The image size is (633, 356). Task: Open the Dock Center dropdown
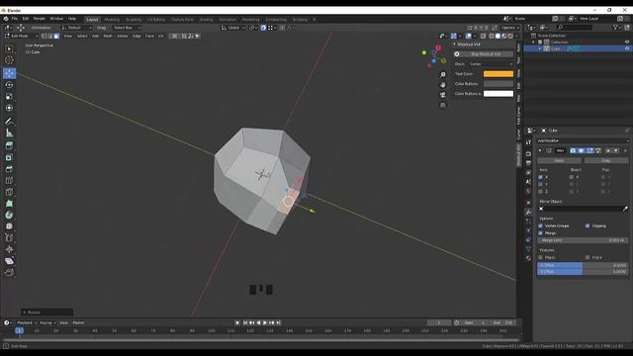pos(491,63)
